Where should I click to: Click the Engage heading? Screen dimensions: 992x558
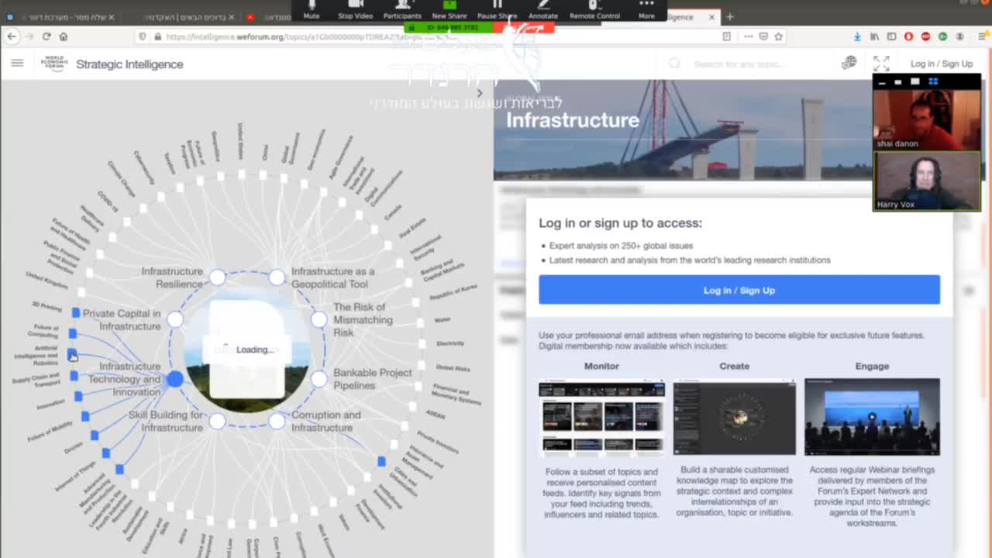[x=872, y=366]
